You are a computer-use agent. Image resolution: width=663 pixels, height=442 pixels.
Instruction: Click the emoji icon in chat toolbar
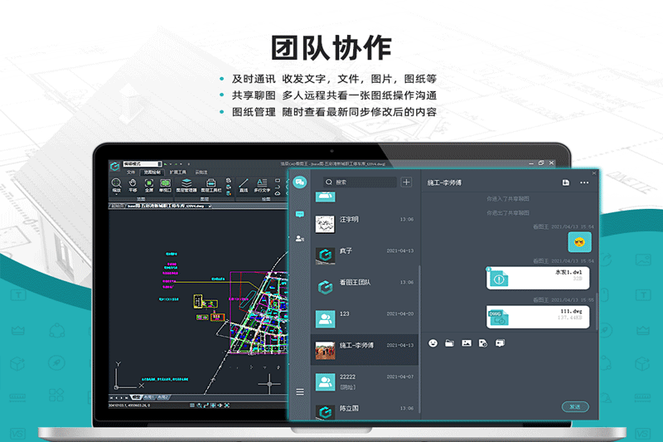coord(433,343)
